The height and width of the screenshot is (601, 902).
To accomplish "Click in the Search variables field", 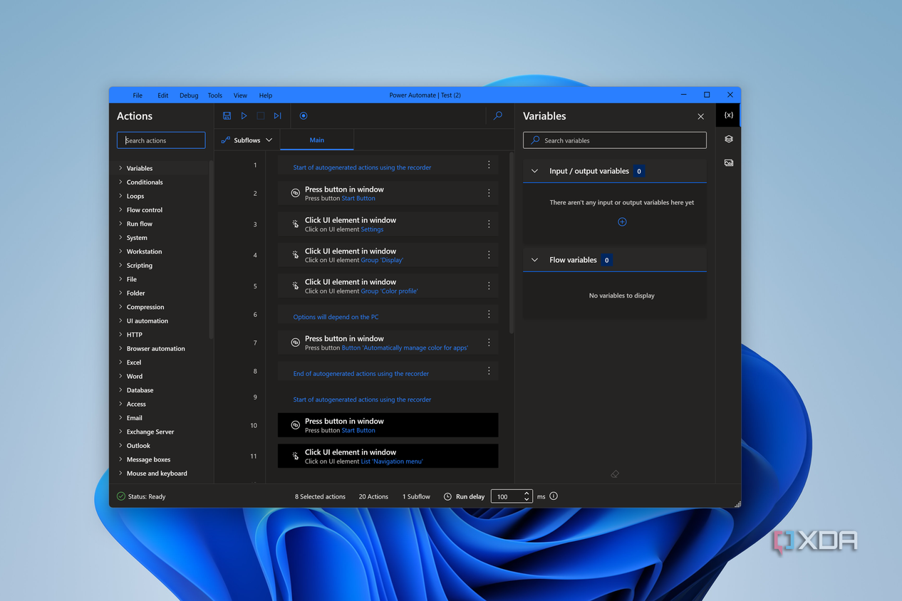I will [615, 140].
